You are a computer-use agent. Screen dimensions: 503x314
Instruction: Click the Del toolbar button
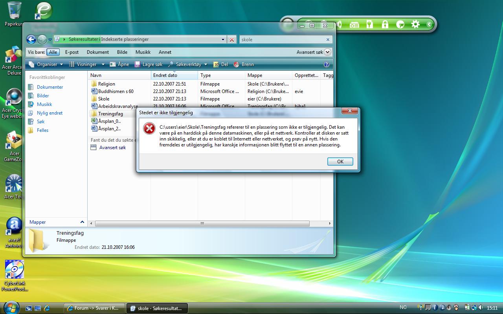click(x=220, y=64)
